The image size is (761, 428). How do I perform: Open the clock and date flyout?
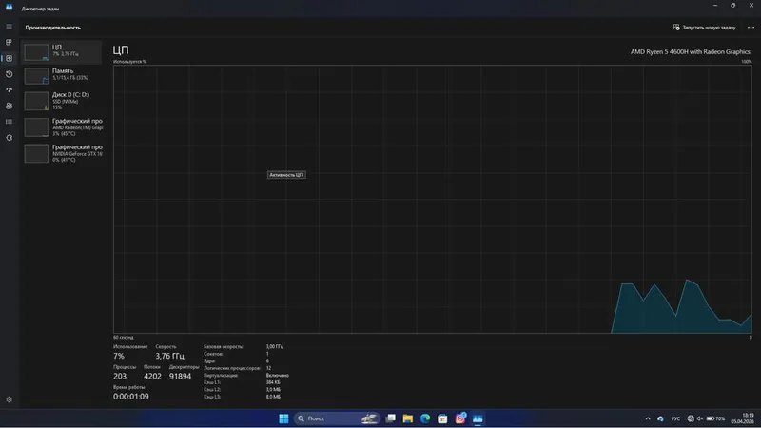coord(743,418)
